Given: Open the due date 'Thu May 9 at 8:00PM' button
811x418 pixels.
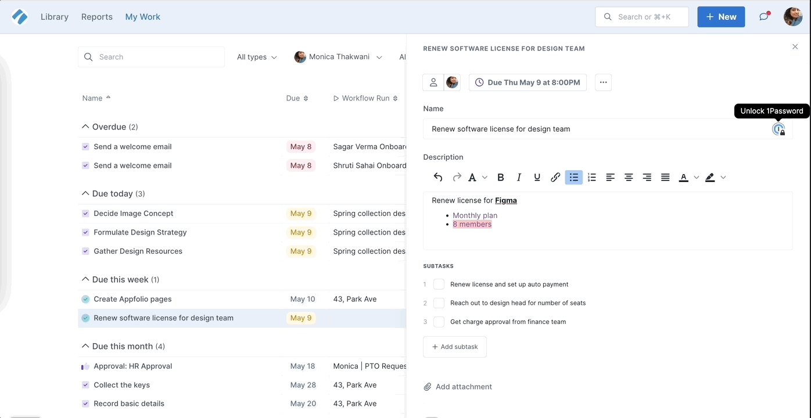Looking at the screenshot, I should click(x=527, y=82).
